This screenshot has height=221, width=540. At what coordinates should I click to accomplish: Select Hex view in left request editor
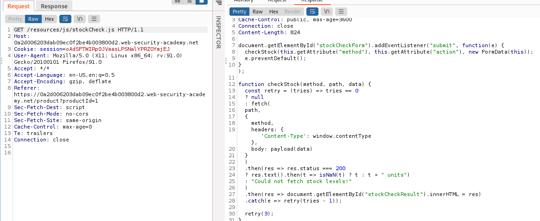[x=49, y=19]
